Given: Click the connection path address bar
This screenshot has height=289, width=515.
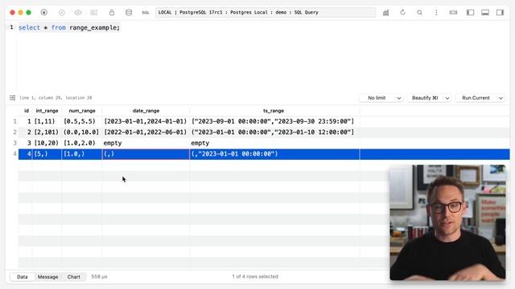Looking at the screenshot, I should pos(266,13).
